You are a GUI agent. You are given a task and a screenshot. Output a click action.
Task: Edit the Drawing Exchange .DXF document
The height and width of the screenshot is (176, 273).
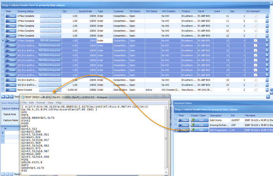pos(199,125)
